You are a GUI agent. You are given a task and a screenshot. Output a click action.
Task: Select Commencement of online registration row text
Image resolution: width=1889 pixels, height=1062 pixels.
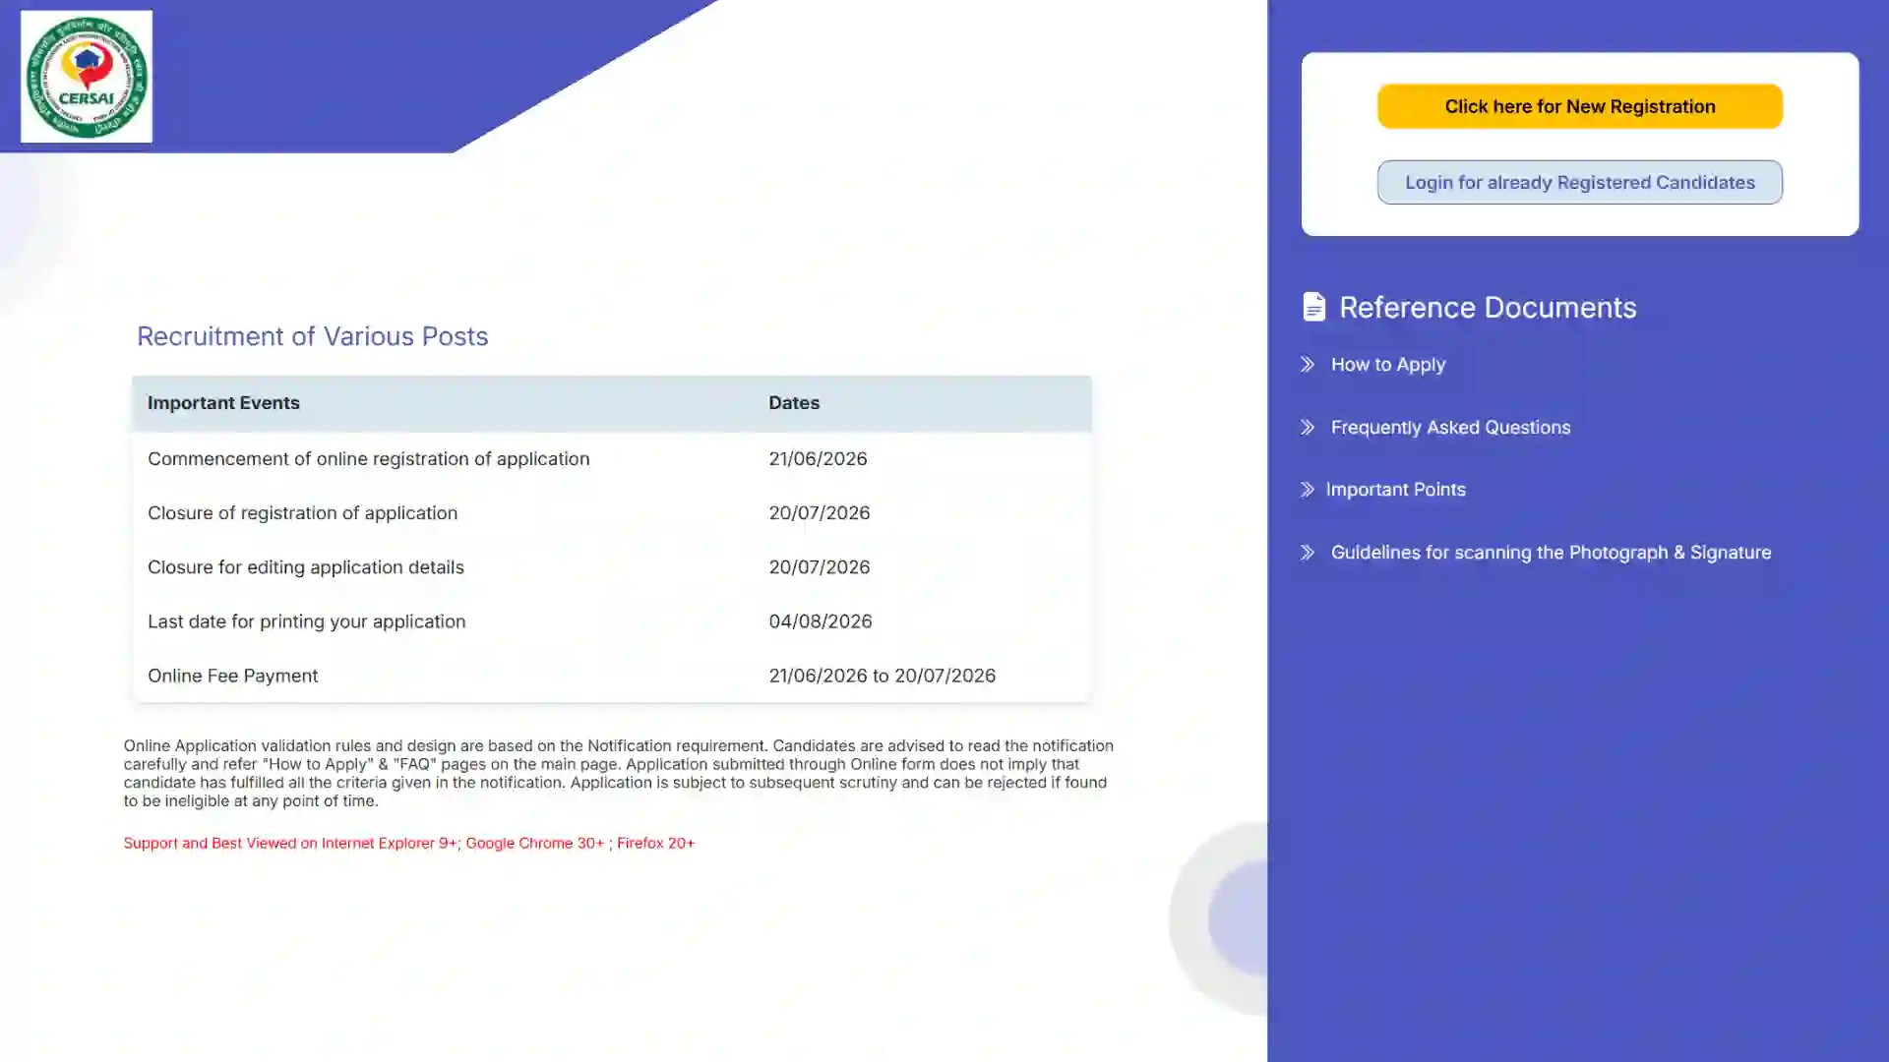(368, 459)
